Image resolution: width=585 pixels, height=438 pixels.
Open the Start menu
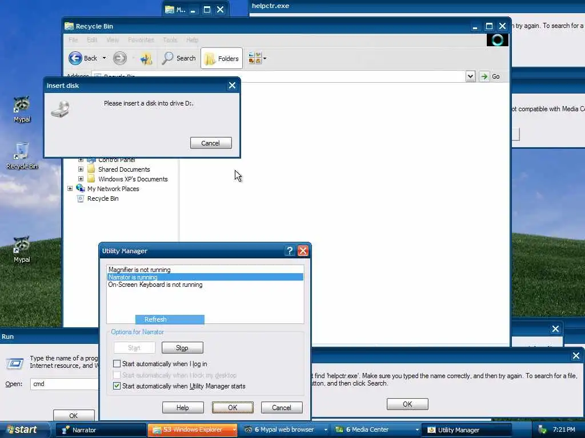point(25,430)
